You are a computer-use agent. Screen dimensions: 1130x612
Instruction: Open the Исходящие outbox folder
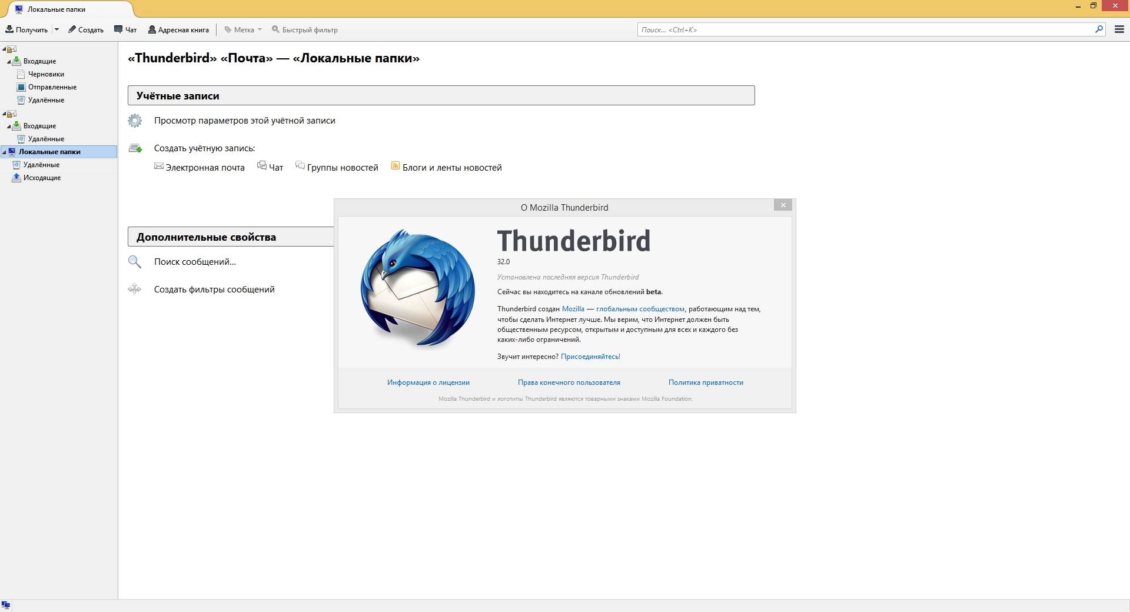click(42, 178)
